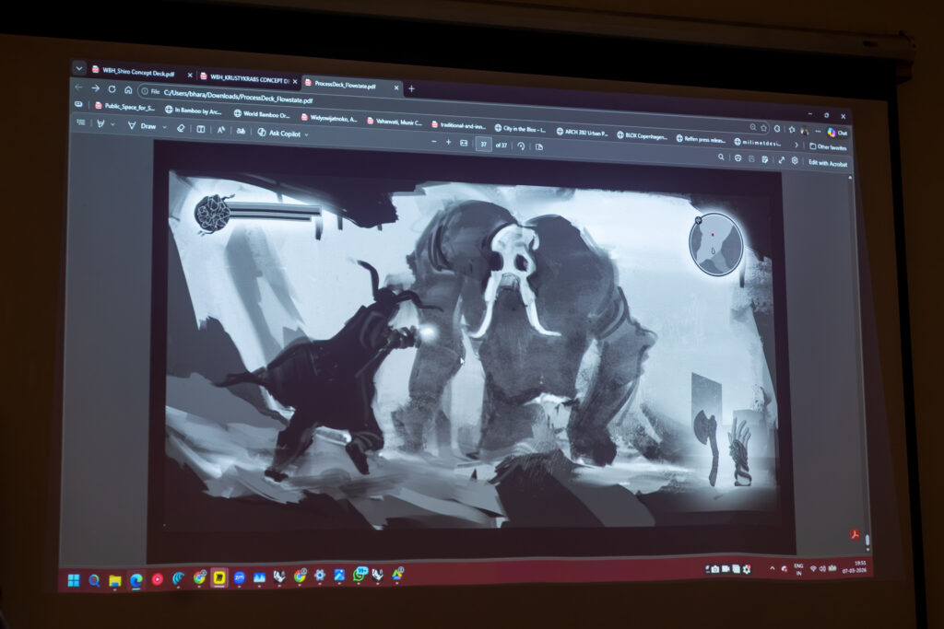
Task: Expand the Ask Copilot dropdown arrow
Action: pos(306,134)
